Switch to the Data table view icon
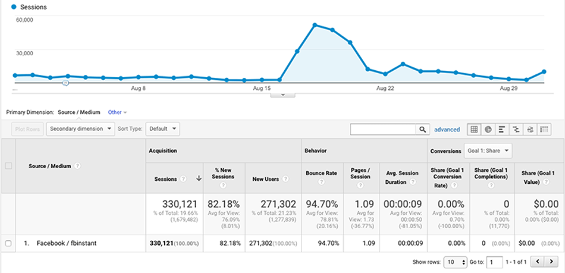 [x=474, y=130]
